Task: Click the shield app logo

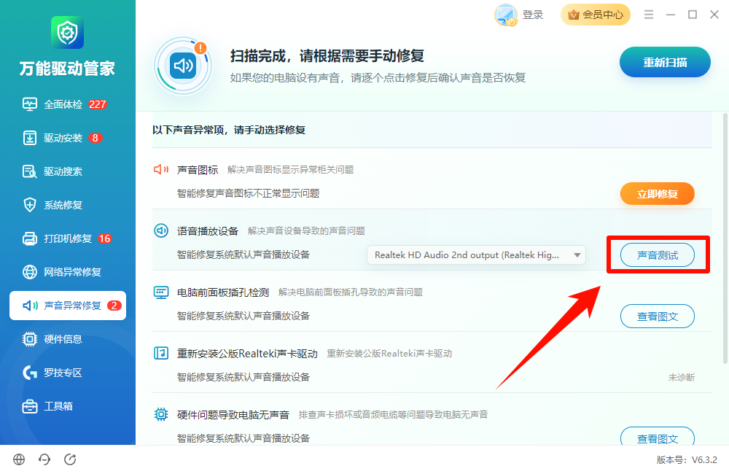Action: 67,33
